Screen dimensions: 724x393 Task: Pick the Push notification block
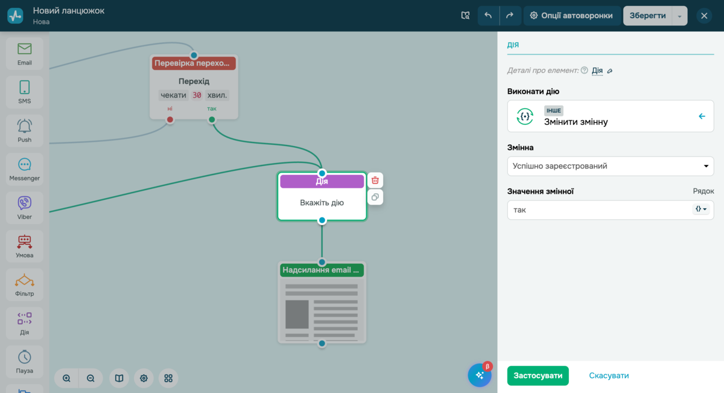[24, 131]
